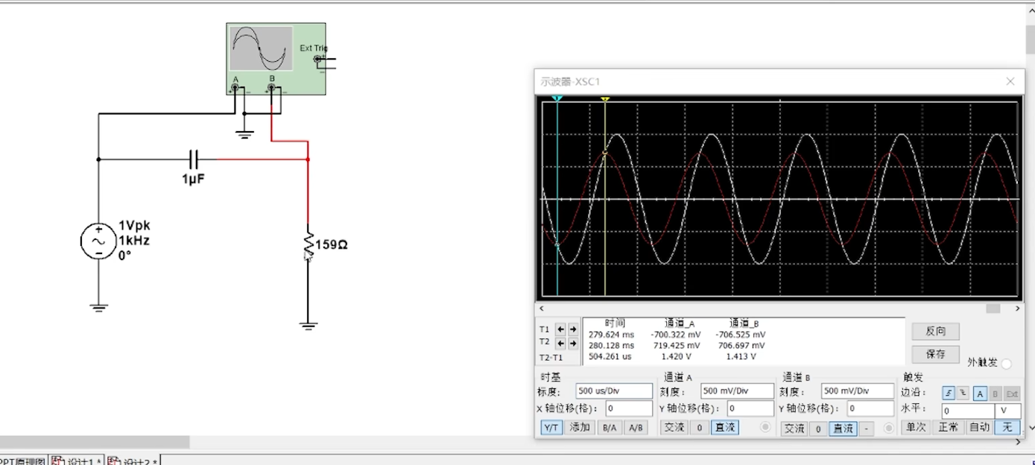This screenshot has width=1035, height=465.
Task: Enable Y/T display mode
Action: (x=551, y=428)
